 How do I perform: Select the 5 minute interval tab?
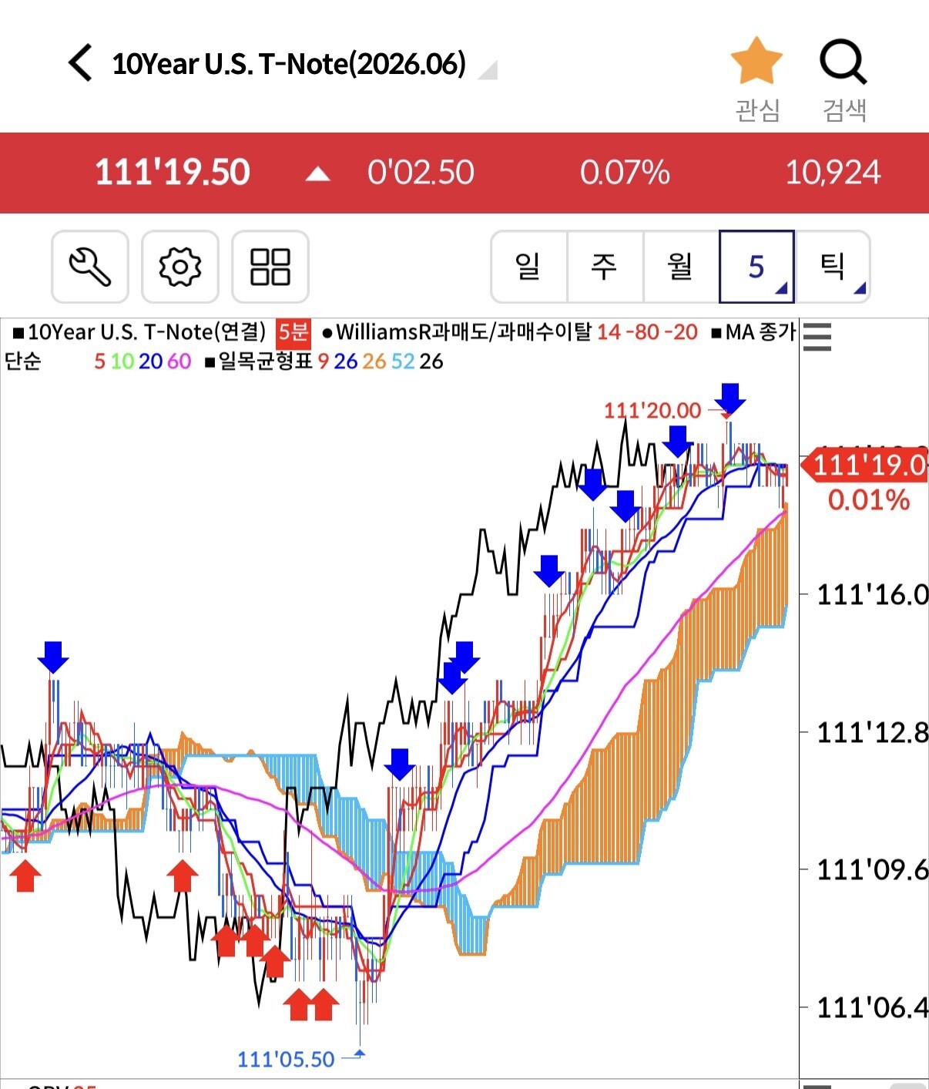pos(756,267)
